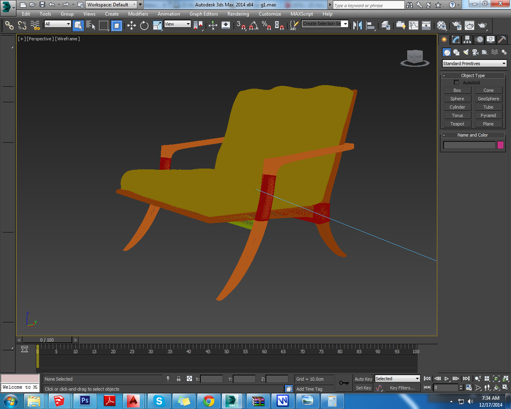
Task: Open the Render Setup dialog
Action: (458, 25)
